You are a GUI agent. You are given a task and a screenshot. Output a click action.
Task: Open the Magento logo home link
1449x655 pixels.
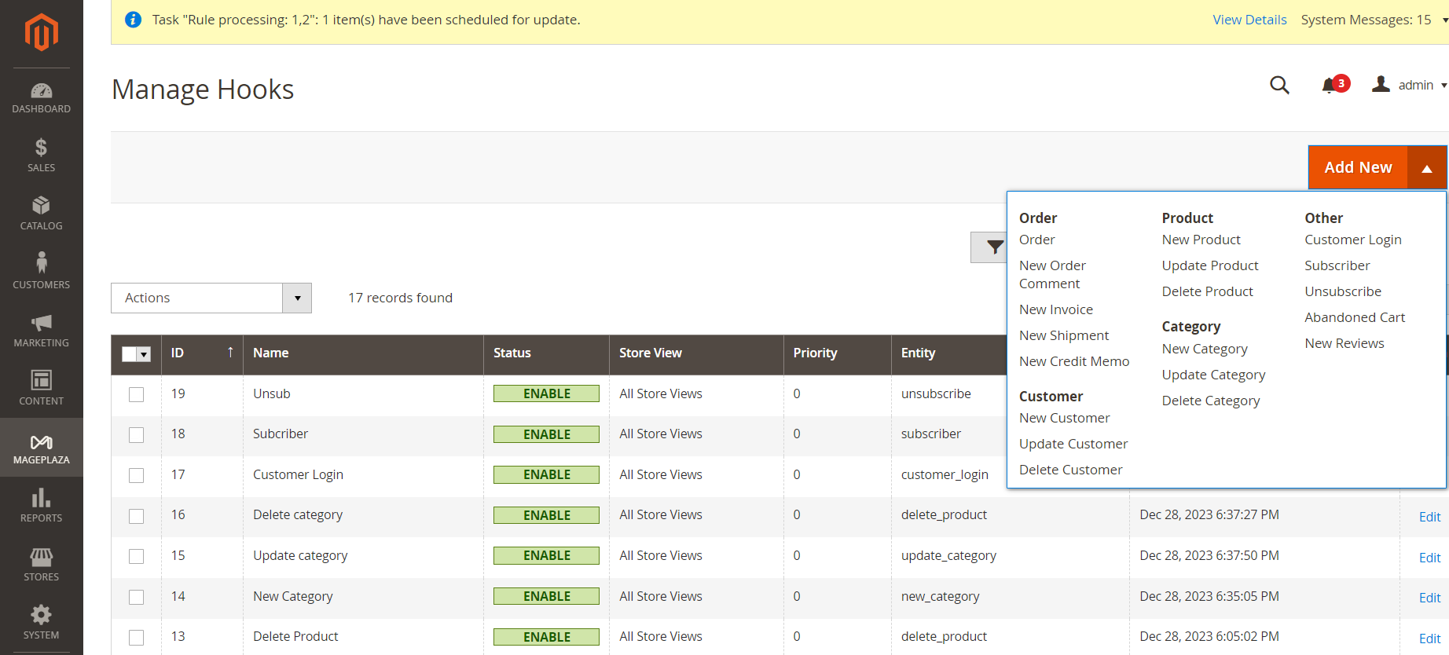(x=41, y=33)
